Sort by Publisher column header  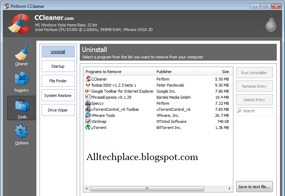pyautogui.click(x=173, y=72)
